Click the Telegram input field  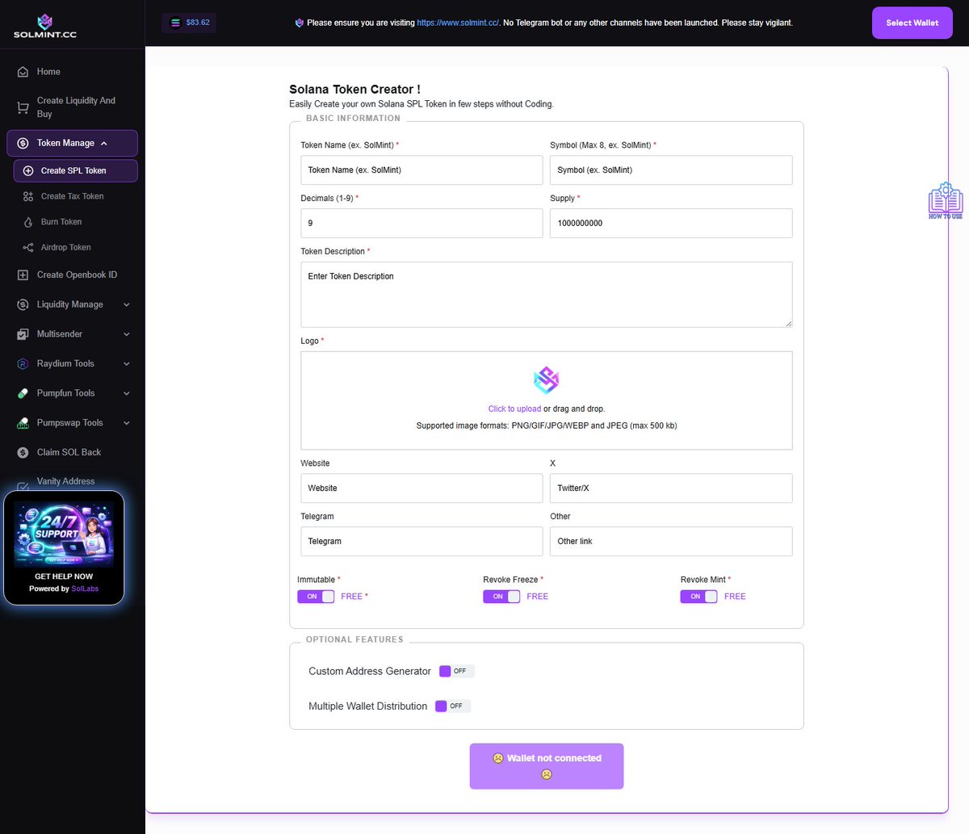[x=422, y=542]
